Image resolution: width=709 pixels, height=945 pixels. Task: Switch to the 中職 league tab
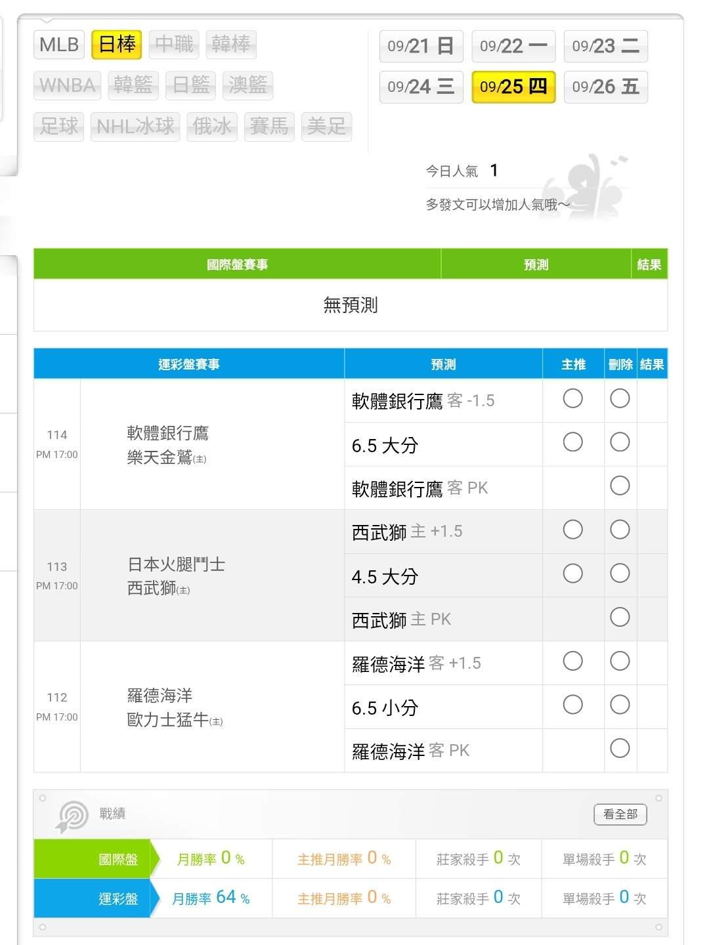pyautogui.click(x=174, y=45)
